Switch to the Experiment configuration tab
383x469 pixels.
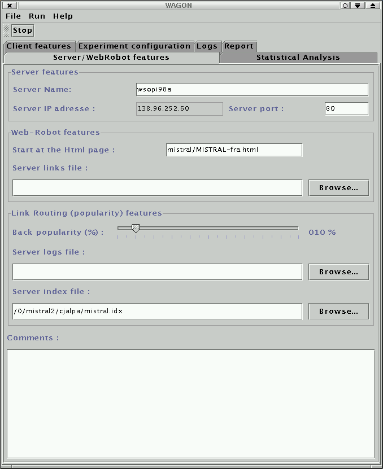[134, 46]
